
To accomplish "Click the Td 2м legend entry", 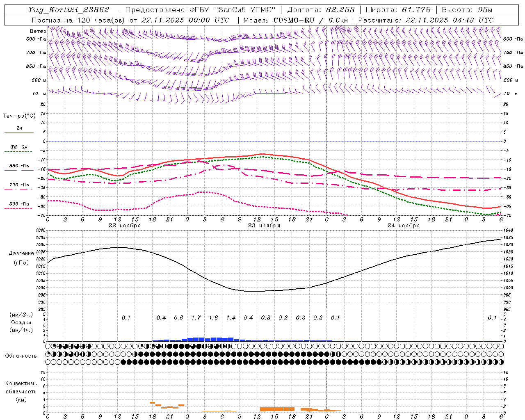I will [x=19, y=147].
